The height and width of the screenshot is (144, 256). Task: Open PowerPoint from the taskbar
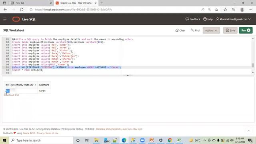(x=152, y=140)
